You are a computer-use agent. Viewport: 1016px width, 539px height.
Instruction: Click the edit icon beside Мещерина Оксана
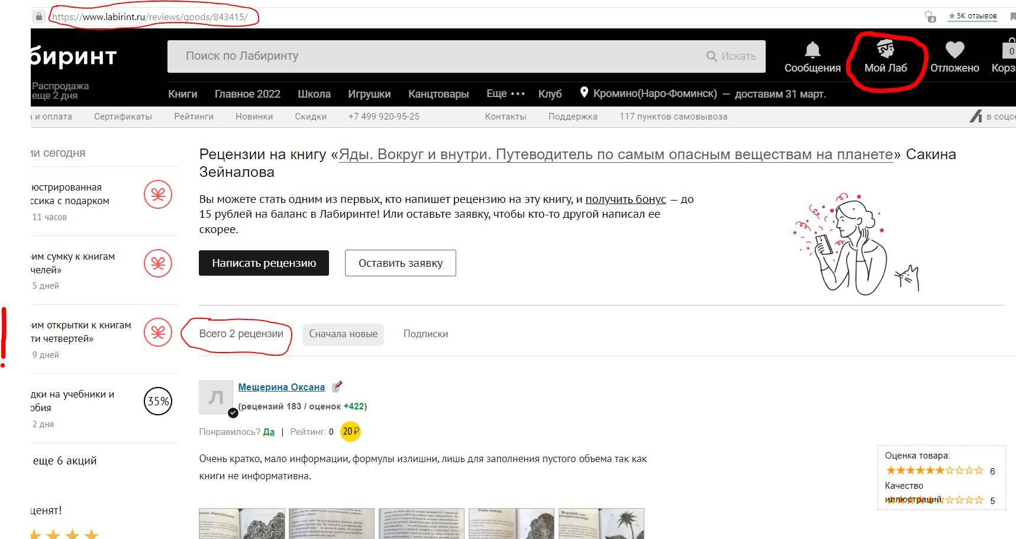(337, 387)
